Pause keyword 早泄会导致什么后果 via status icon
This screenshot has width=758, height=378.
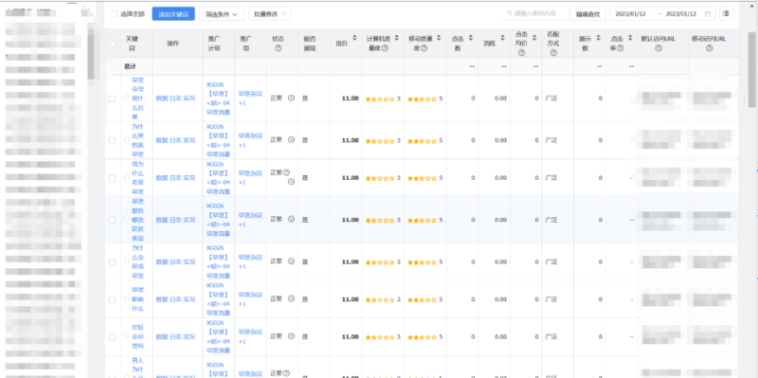click(291, 99)
